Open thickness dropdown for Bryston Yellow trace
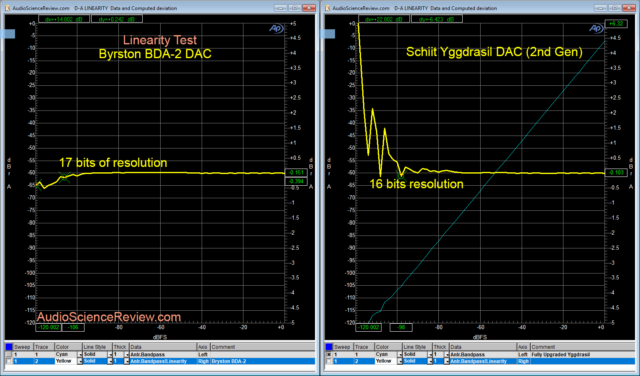This screenshot has height=376, width=640. 127,361
